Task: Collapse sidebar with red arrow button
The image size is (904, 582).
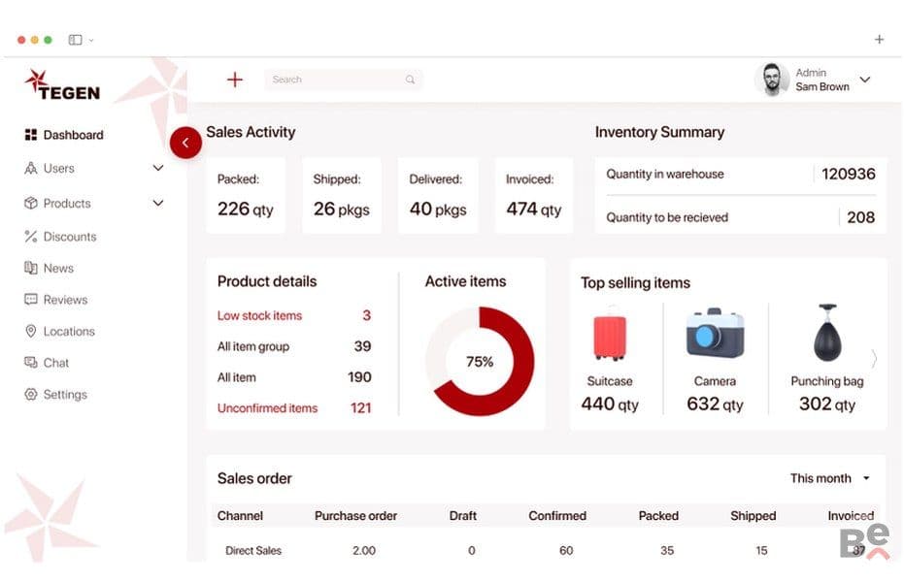Action: 185,143
